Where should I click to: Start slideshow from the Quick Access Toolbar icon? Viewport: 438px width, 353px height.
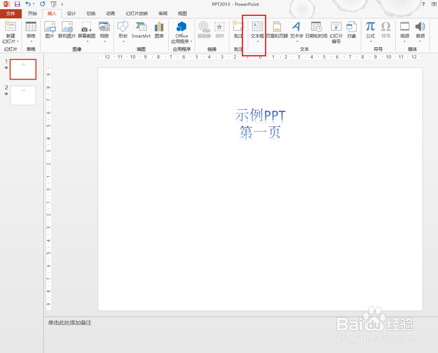click(53, 4)
